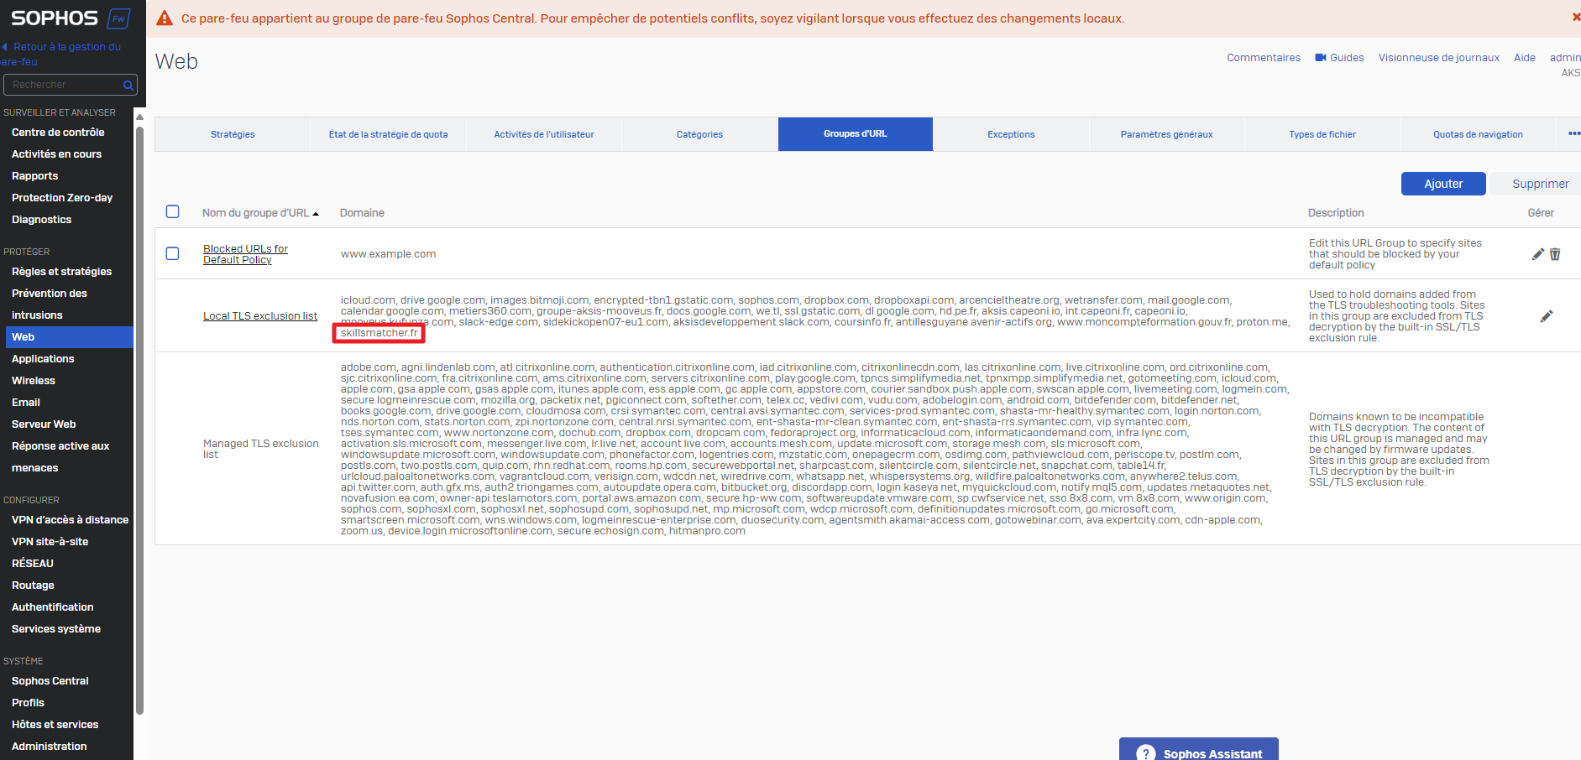Open Email in sidebar
The image size is (1581, 760).
[26, 403]
